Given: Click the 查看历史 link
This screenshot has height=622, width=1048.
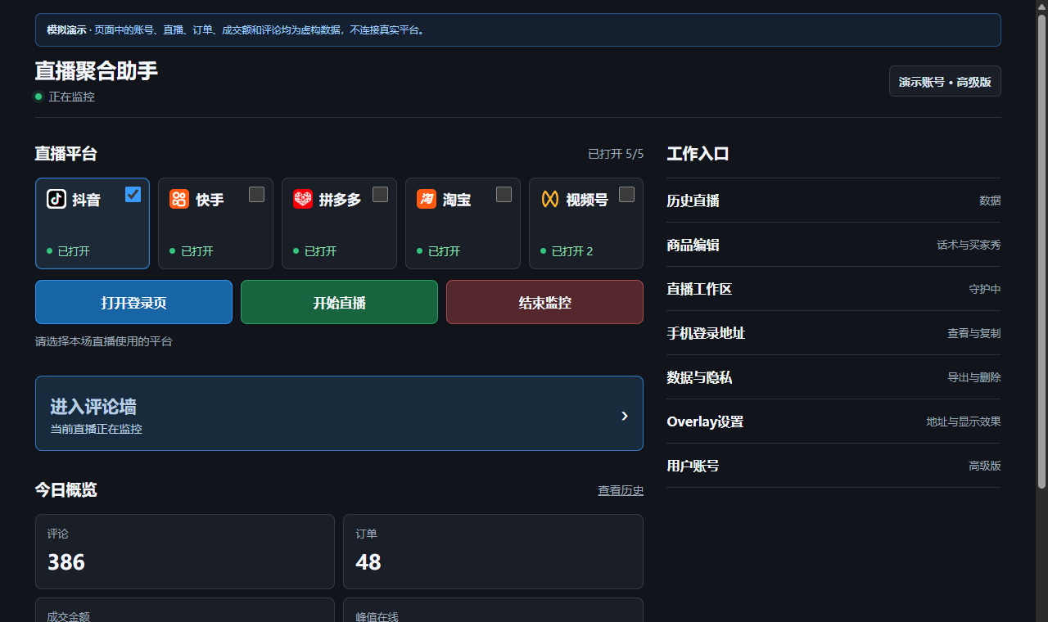Looking at the screenshot, I should pyautogui.click(x=621, y=490).
